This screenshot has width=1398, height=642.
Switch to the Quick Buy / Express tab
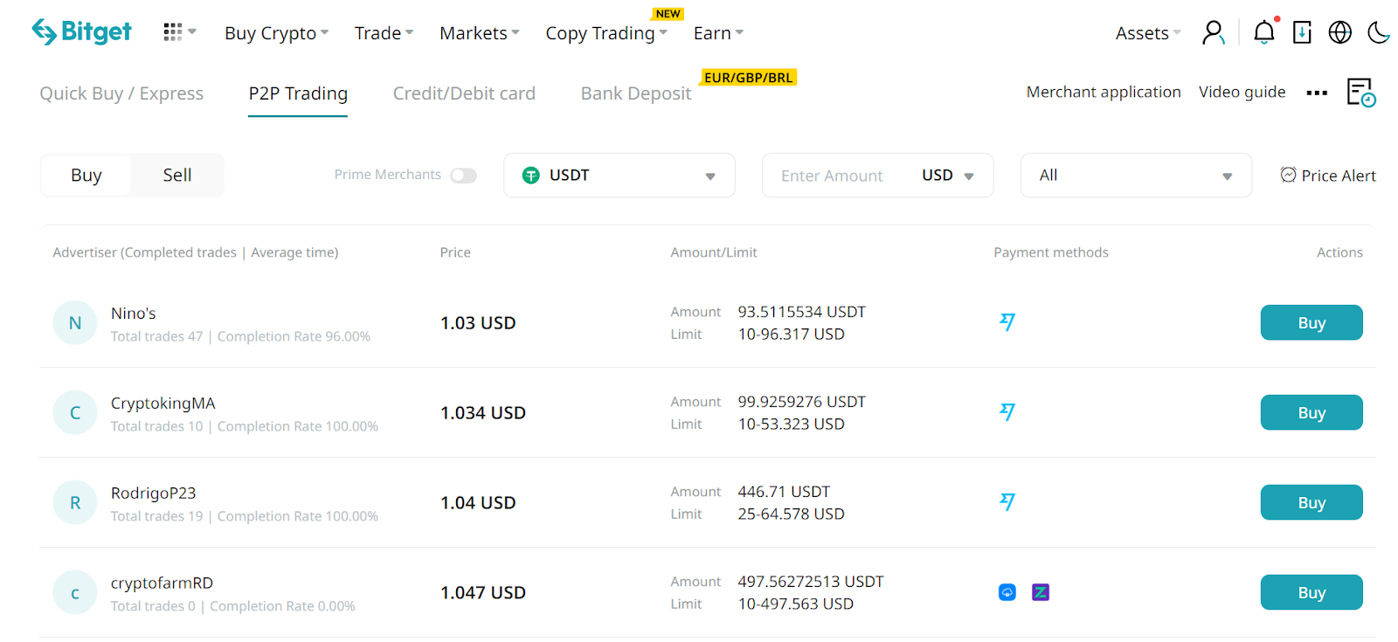point(121,93)
